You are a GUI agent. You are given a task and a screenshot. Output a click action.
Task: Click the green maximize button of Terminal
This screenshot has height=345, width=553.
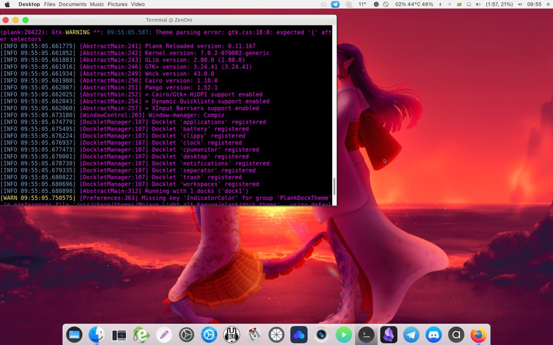(x=25, y=20)
